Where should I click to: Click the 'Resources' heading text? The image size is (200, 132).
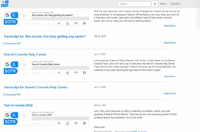tap(99, 127)
